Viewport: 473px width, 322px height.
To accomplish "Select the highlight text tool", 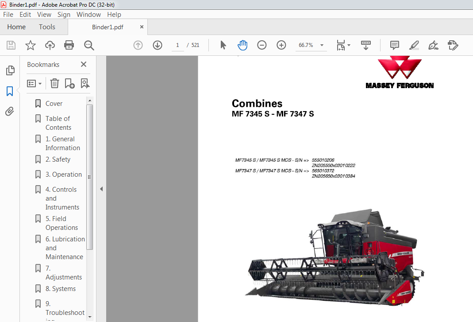I will (414, 45).
